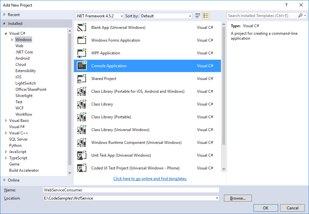Select the Office/SharePoint category
This screenshot has height=214, width=309.
31,89
